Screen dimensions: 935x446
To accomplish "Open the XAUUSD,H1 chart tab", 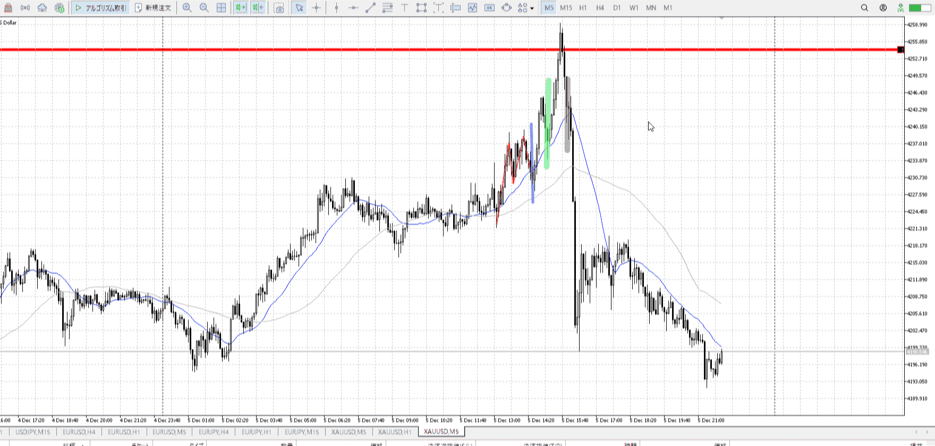I will [x=395, y=432].
